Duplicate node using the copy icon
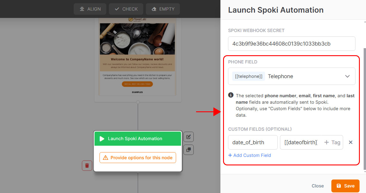This screenshot has height=193, width=366. click(188, 150)
